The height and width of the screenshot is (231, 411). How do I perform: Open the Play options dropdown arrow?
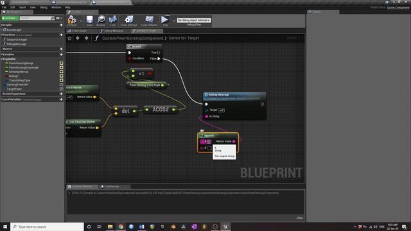(174, 21)
